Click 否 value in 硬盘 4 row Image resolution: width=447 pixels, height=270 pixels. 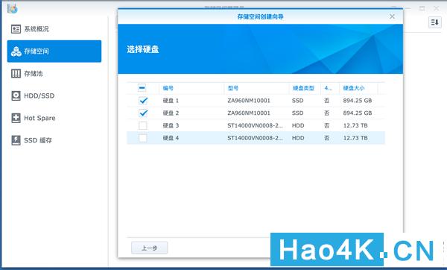coord(327,138)
